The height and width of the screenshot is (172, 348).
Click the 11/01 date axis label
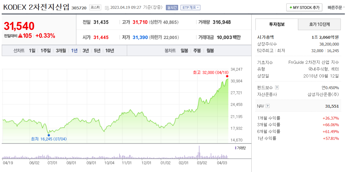pos(126,163)
